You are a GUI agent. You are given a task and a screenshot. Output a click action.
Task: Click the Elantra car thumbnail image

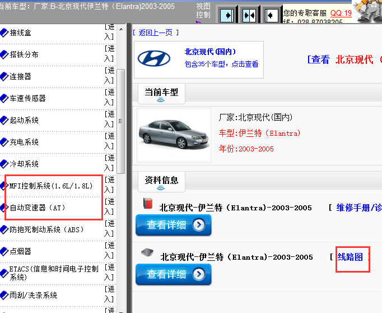click(174, 135)
